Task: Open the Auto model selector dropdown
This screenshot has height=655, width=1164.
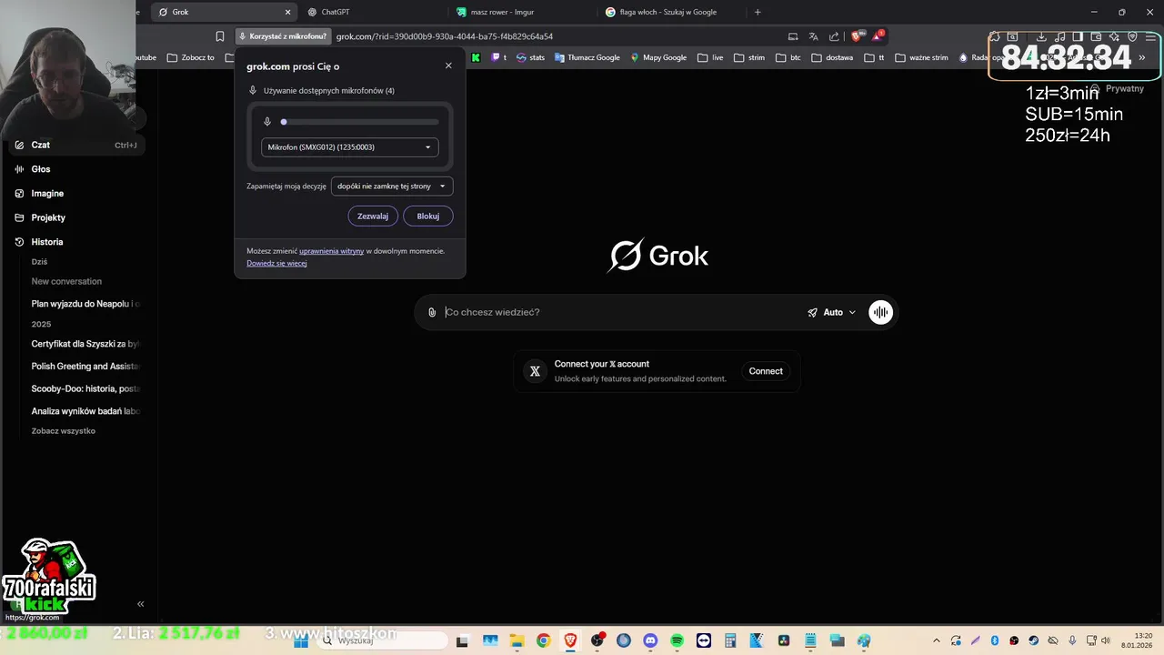Action: (832, 312)
